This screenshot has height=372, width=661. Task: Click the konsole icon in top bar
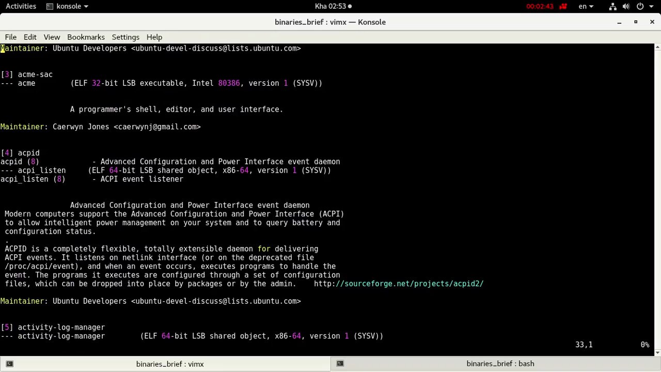(x=50, y=6)
